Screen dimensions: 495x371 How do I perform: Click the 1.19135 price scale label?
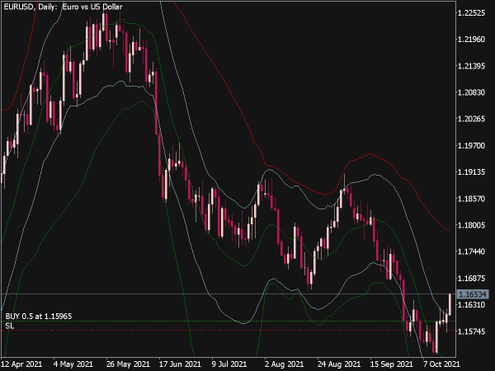471,172
